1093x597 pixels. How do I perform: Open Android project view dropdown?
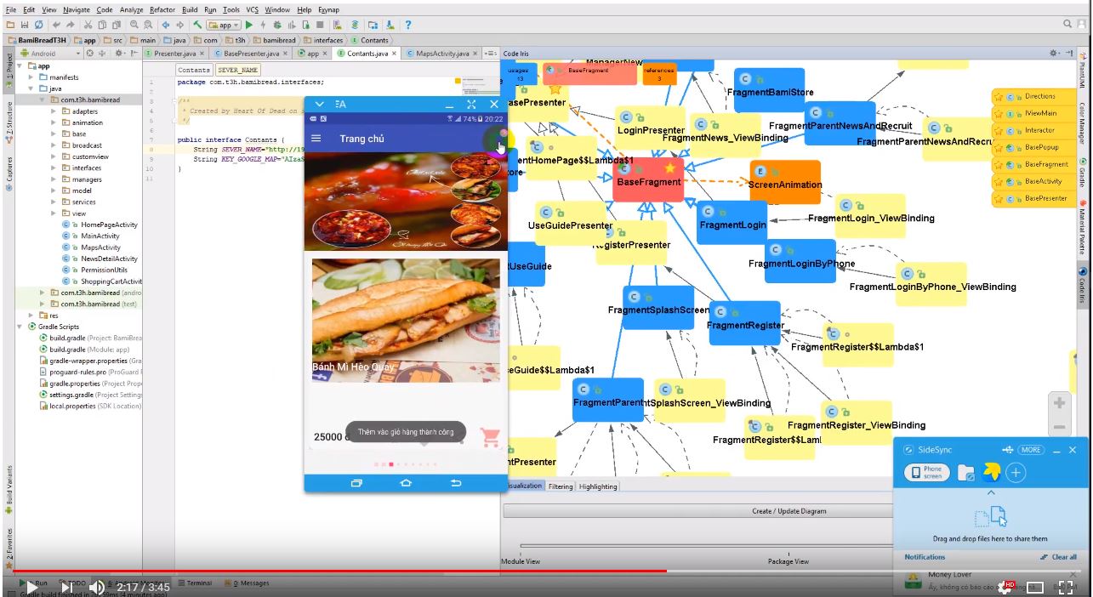[51, 53]
